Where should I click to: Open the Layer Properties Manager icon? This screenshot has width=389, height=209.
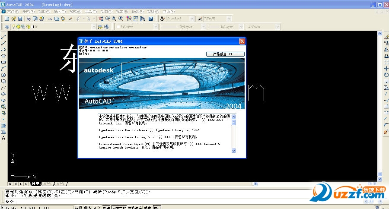(7, 26)
